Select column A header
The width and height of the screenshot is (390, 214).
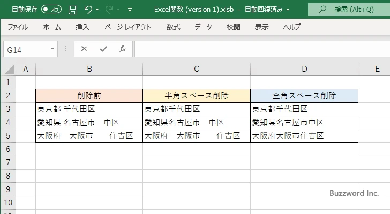[26, 69]
